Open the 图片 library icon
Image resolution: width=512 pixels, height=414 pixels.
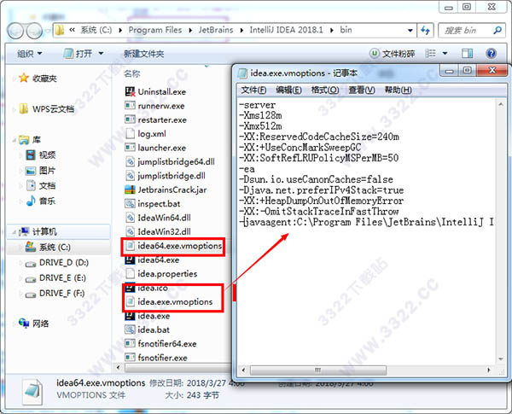31,170
